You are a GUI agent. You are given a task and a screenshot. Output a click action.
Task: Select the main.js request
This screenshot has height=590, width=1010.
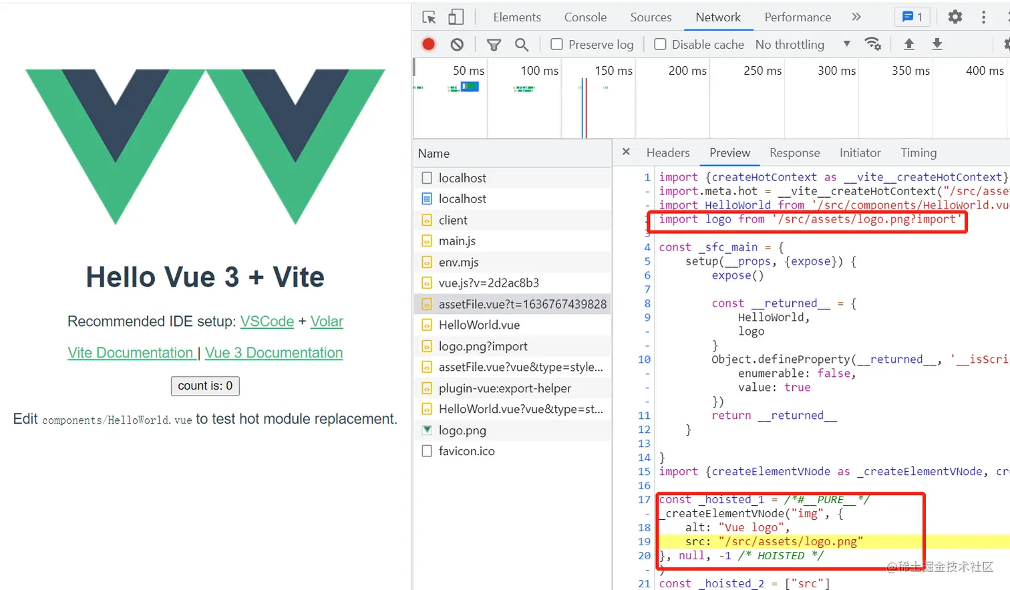point(512,241)
